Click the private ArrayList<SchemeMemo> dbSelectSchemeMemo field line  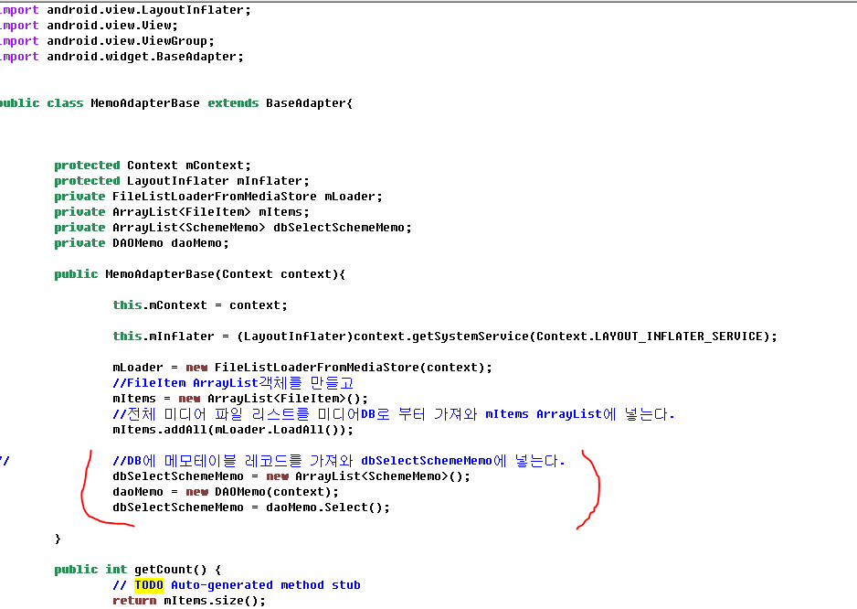(x=233, y=228)
